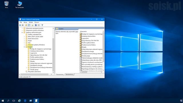The image size is (183, 103).
Task: Launch Internet Explorer from the taskbar
Action: pyautogui.click(x=19, y=101)
